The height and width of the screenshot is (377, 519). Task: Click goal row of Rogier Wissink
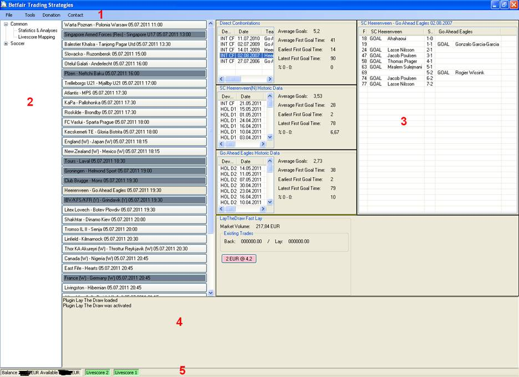[437, 73]
